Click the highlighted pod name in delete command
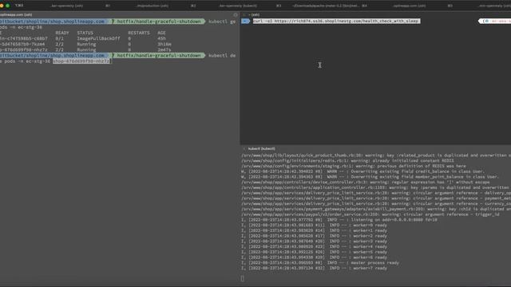Viewport: 511px width, 287px height. point(81,61)
